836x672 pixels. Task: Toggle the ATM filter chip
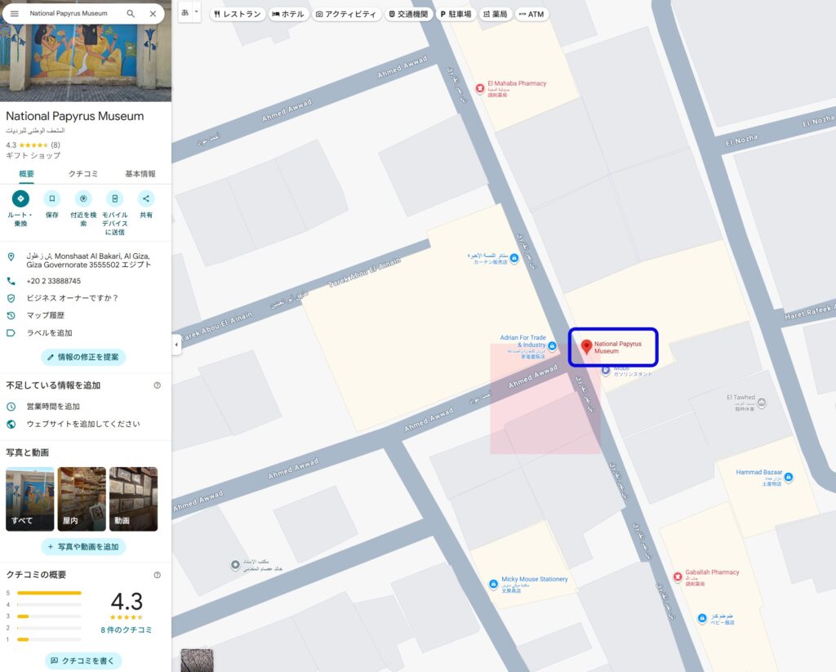(x=531, y=14)
